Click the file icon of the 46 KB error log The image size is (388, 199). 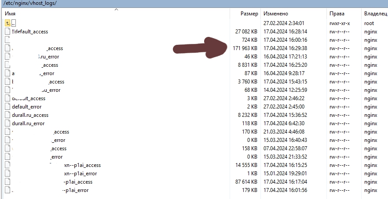pyautogui.click(x=7, y=57)
